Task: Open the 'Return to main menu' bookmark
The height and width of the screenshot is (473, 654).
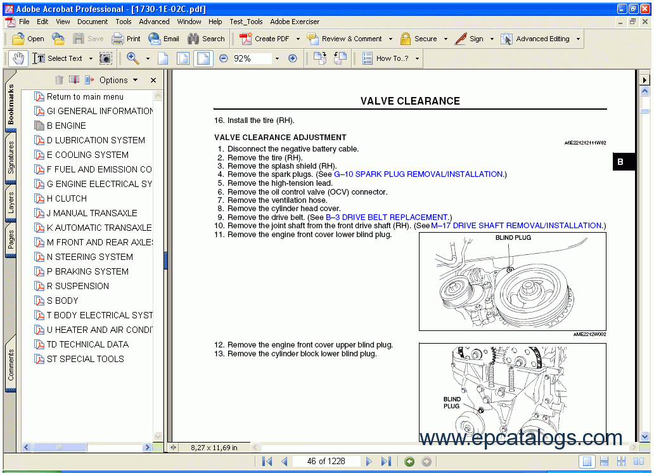Action: [85, 96]
